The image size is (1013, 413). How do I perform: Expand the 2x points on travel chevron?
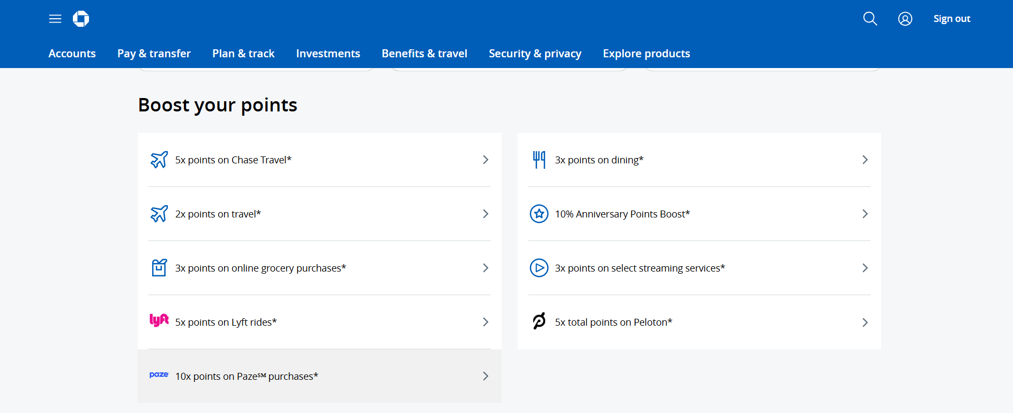point(486,214)
